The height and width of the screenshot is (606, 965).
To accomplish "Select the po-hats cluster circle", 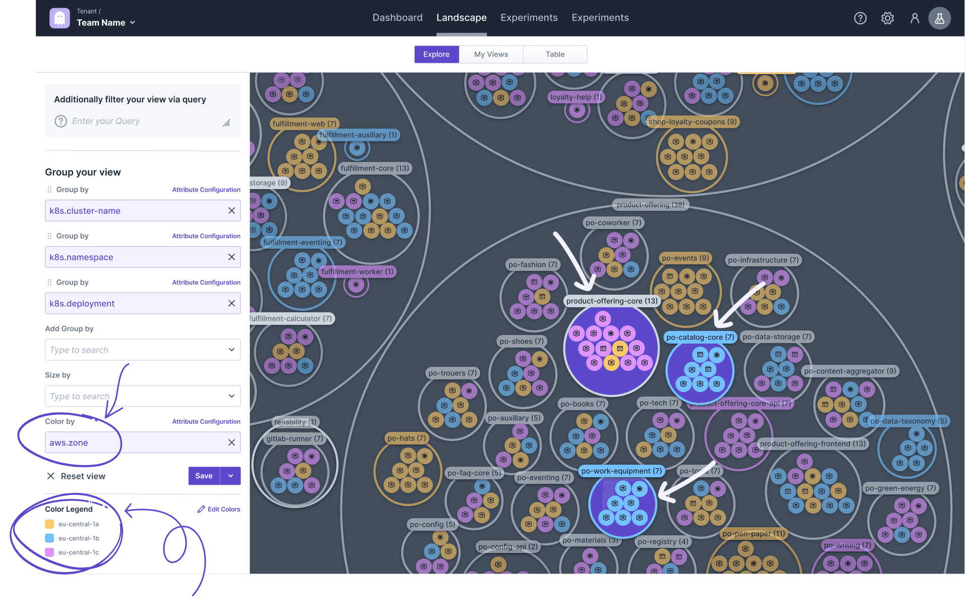I will [408, 471].
